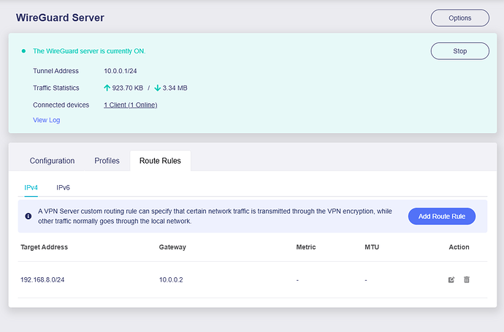Viewport: 504px width, 332px height.
Task: Select the Route Rules tab
Action: point(160,161)
